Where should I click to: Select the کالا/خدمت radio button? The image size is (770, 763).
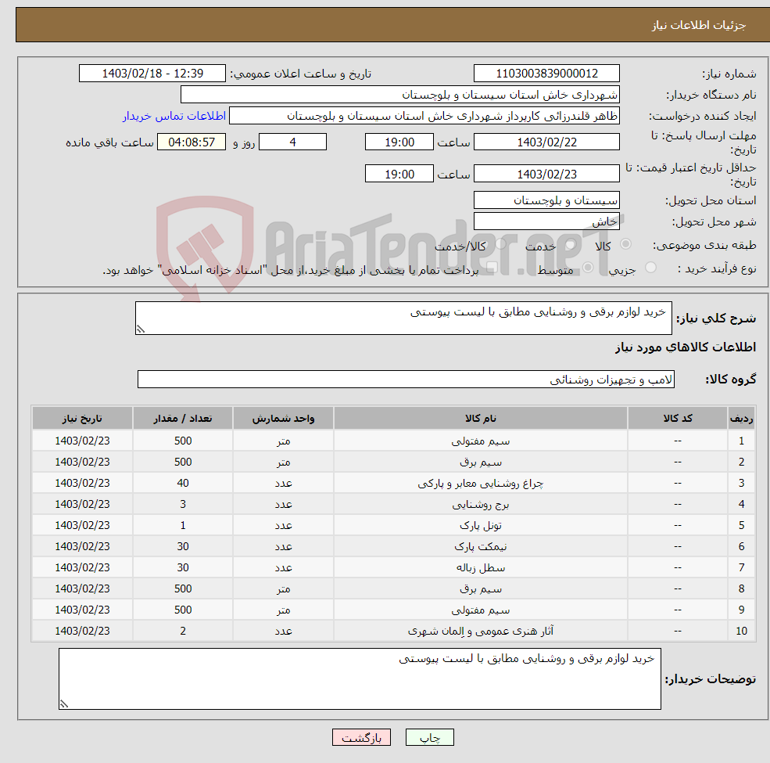[500, 244]
